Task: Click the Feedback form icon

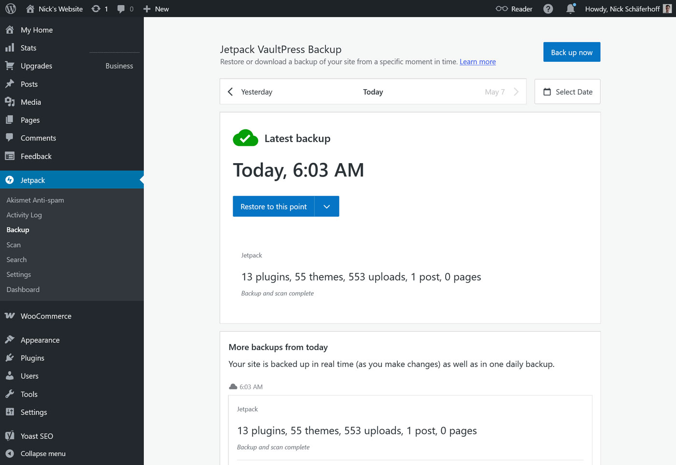Action: click(x=10, y=156)
